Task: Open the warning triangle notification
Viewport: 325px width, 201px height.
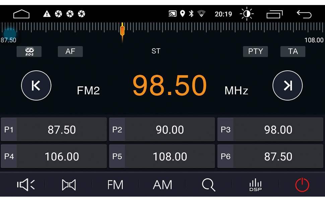Action: tap(47, 14)
